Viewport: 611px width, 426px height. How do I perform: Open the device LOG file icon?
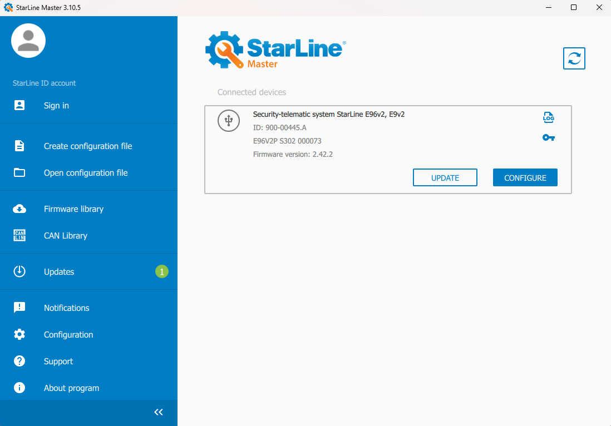(x=549, y=117)
